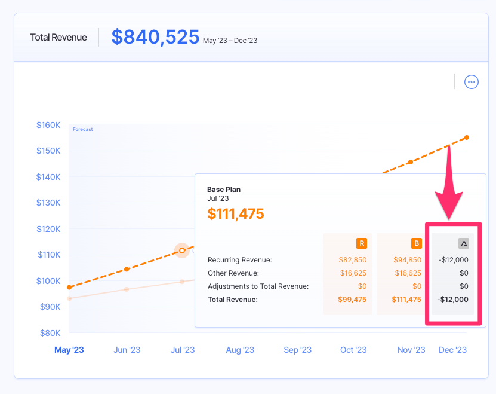Select the Aug '23 x-axis label

240,350
